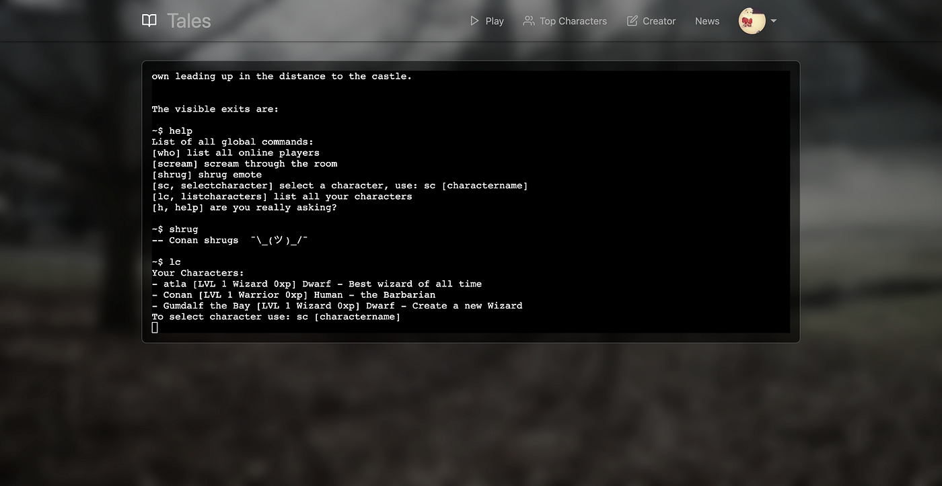942x486 pixels.
Task: Navigate to the Top Characters page
Action: point(573,21)
